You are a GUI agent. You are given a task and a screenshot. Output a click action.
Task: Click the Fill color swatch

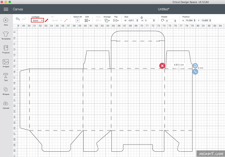tap(66, 20)
